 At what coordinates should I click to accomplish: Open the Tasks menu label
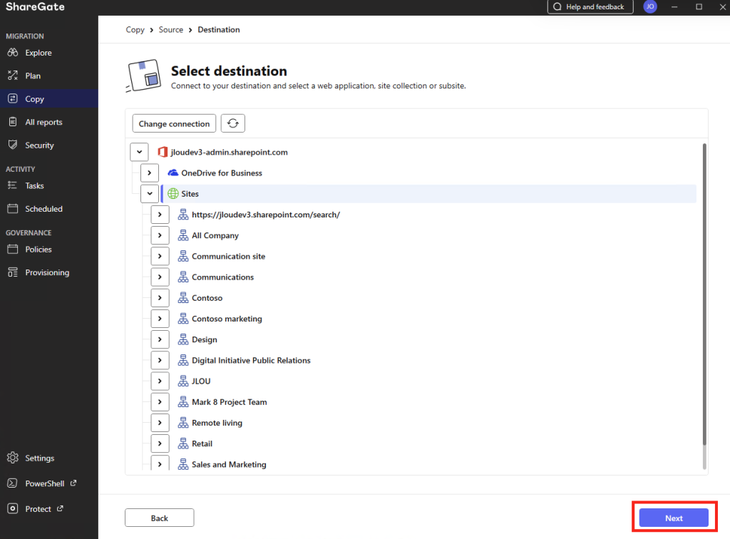[34, 185]
